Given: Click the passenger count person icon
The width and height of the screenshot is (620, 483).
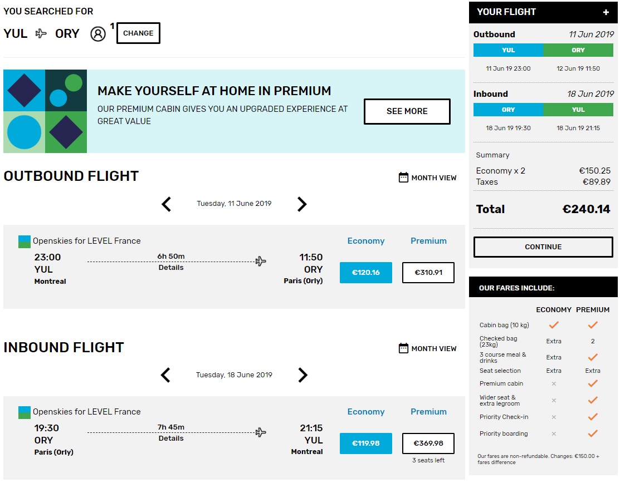Looking at the screenshot, I should click(98, 34).
